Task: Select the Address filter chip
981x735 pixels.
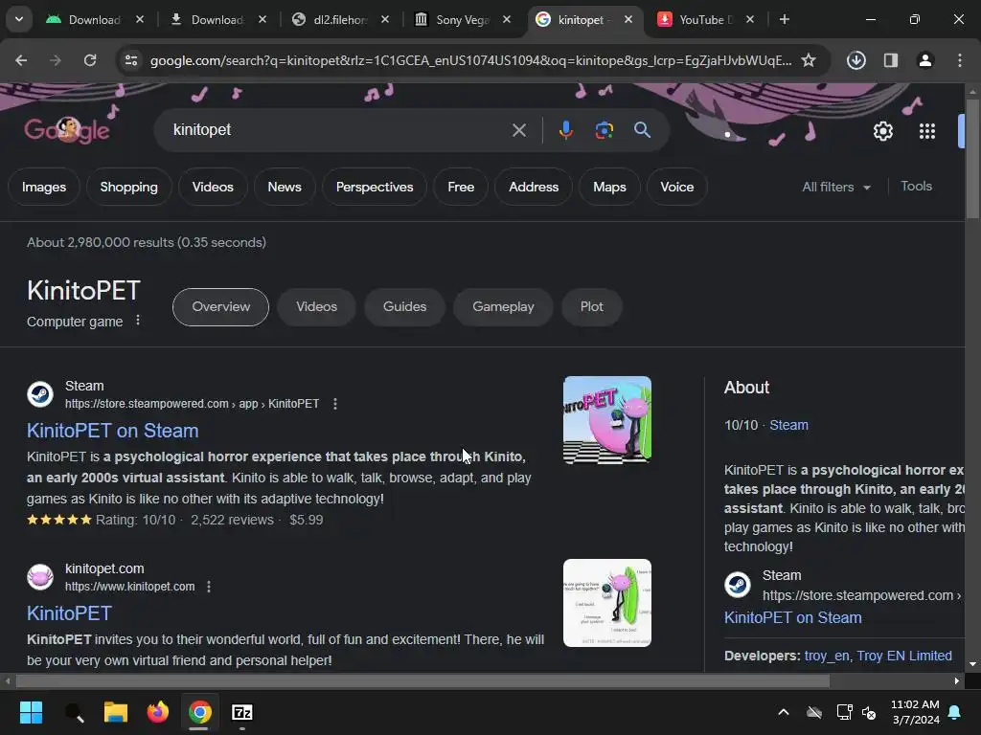Action: (534, 187)
